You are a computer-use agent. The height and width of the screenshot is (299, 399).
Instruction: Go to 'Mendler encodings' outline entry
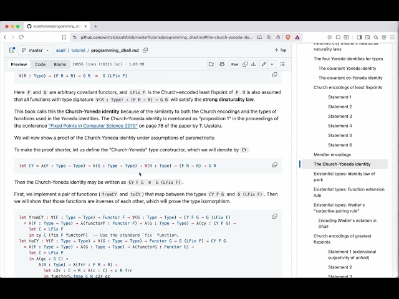point(332,154)
